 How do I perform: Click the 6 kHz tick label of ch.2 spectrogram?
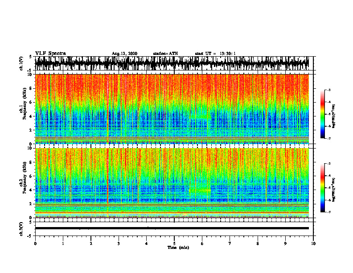31,176
